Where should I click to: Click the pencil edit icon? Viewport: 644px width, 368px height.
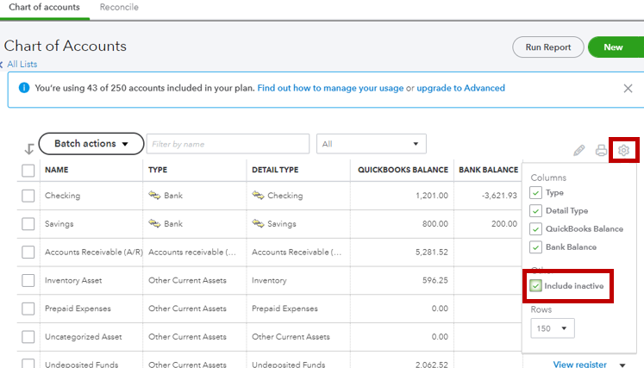pos(579,150)
